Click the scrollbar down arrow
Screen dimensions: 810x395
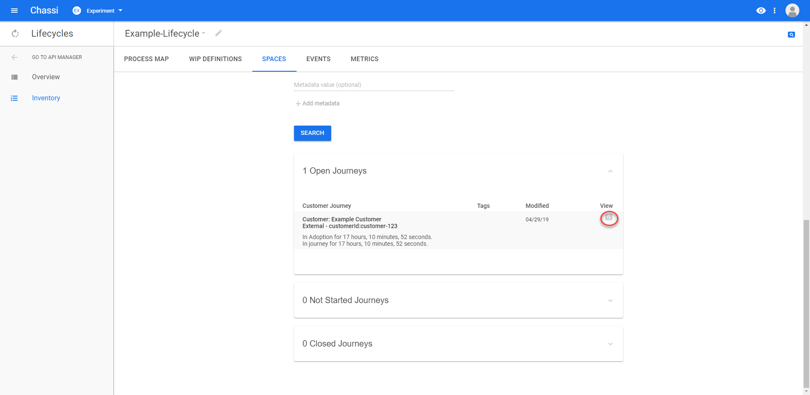point(806,392)
